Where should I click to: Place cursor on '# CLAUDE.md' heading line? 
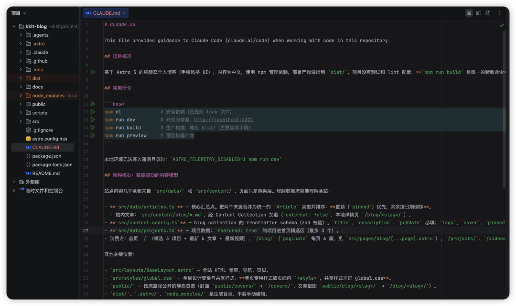[x=120, y=25]
